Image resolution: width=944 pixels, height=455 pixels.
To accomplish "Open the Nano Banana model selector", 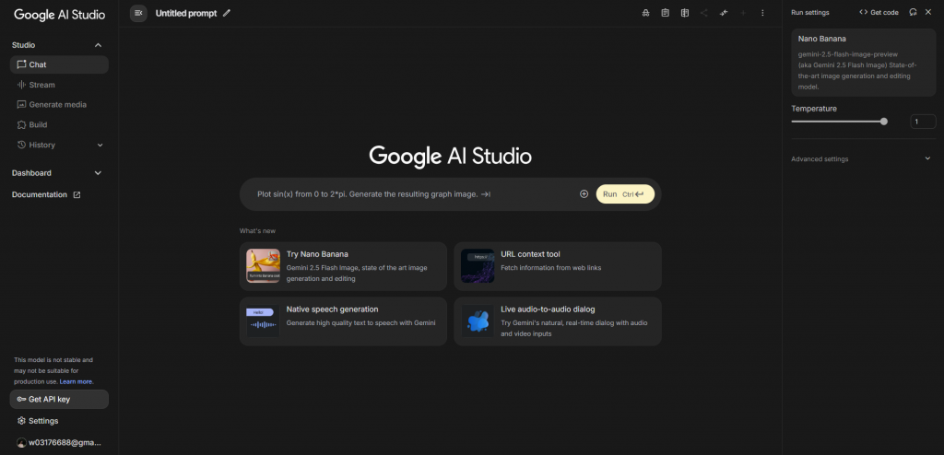I will pos(863,63).
